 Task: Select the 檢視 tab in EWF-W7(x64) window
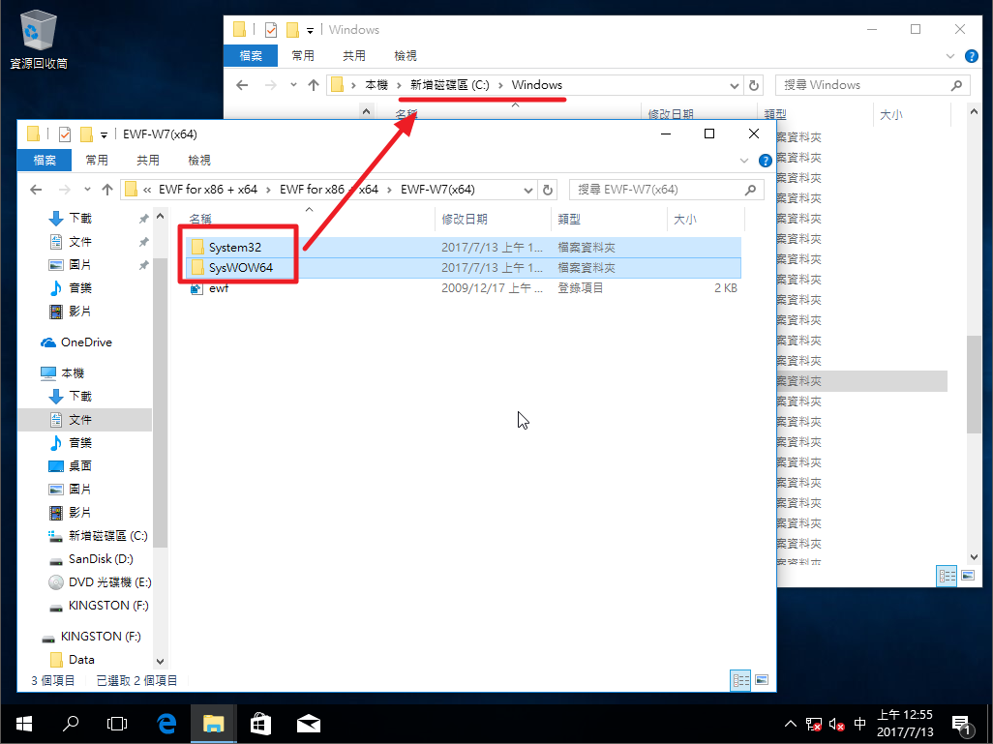pos(198,161)
